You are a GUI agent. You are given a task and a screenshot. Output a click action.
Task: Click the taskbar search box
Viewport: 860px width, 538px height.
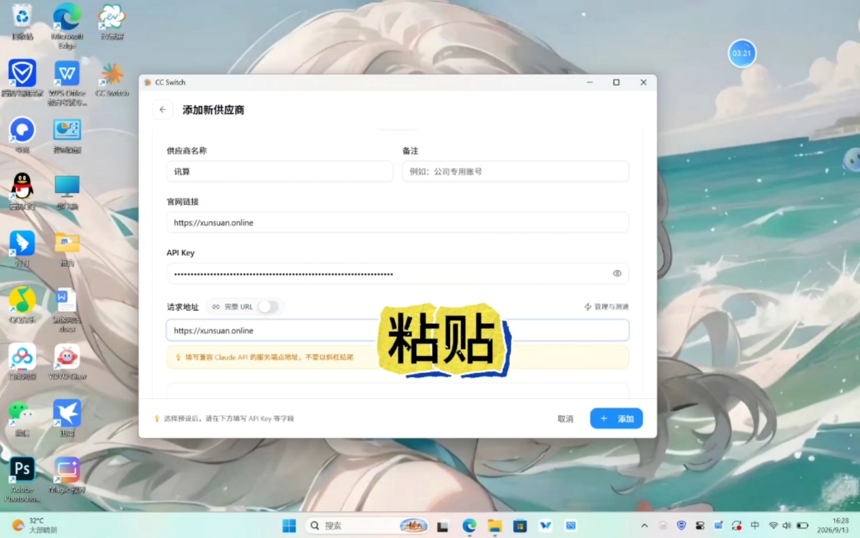coord(367,525)
